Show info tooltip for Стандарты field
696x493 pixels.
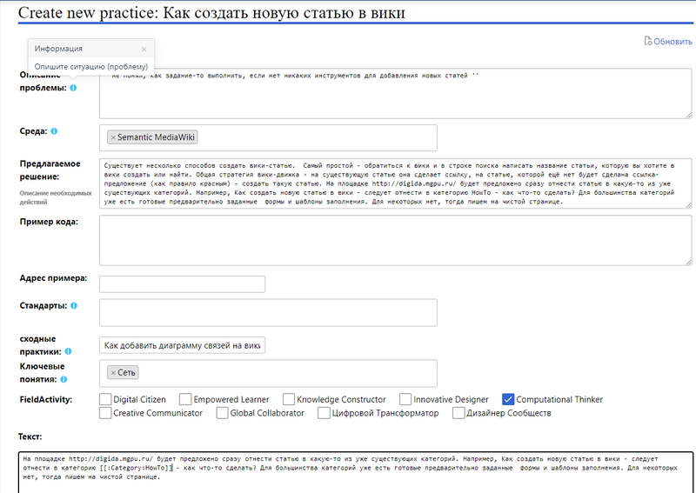click(x=74, y=306)
